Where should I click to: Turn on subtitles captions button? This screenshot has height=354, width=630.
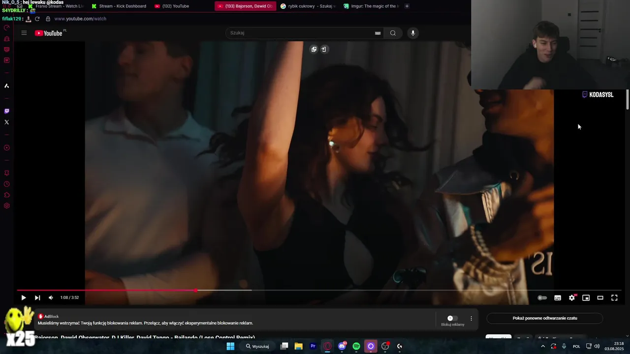(558, 297)
